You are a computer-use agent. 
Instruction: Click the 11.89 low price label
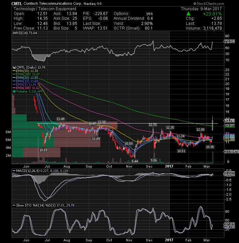tap(96, 139)
